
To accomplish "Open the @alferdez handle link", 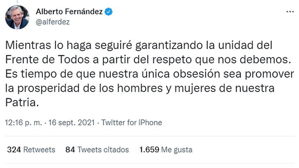I will [x=53, y=22].
